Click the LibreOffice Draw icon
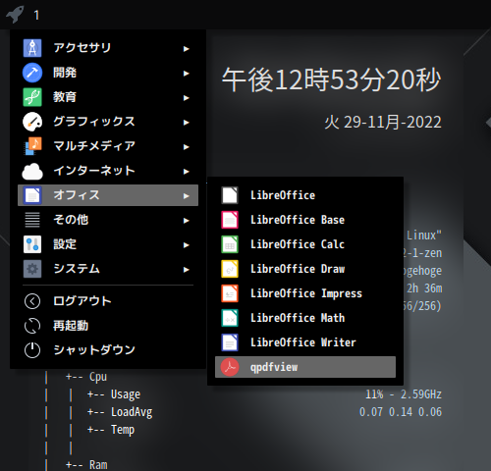The image size is (491, 471). (230, 269)
